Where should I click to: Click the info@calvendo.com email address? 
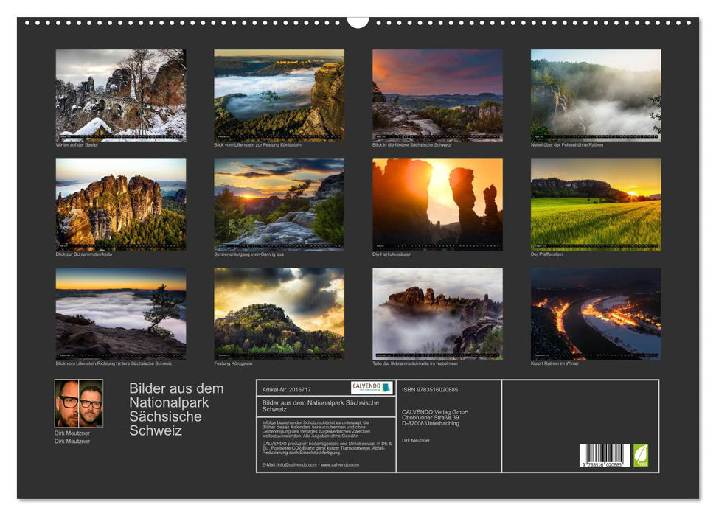tap(295, 467)
